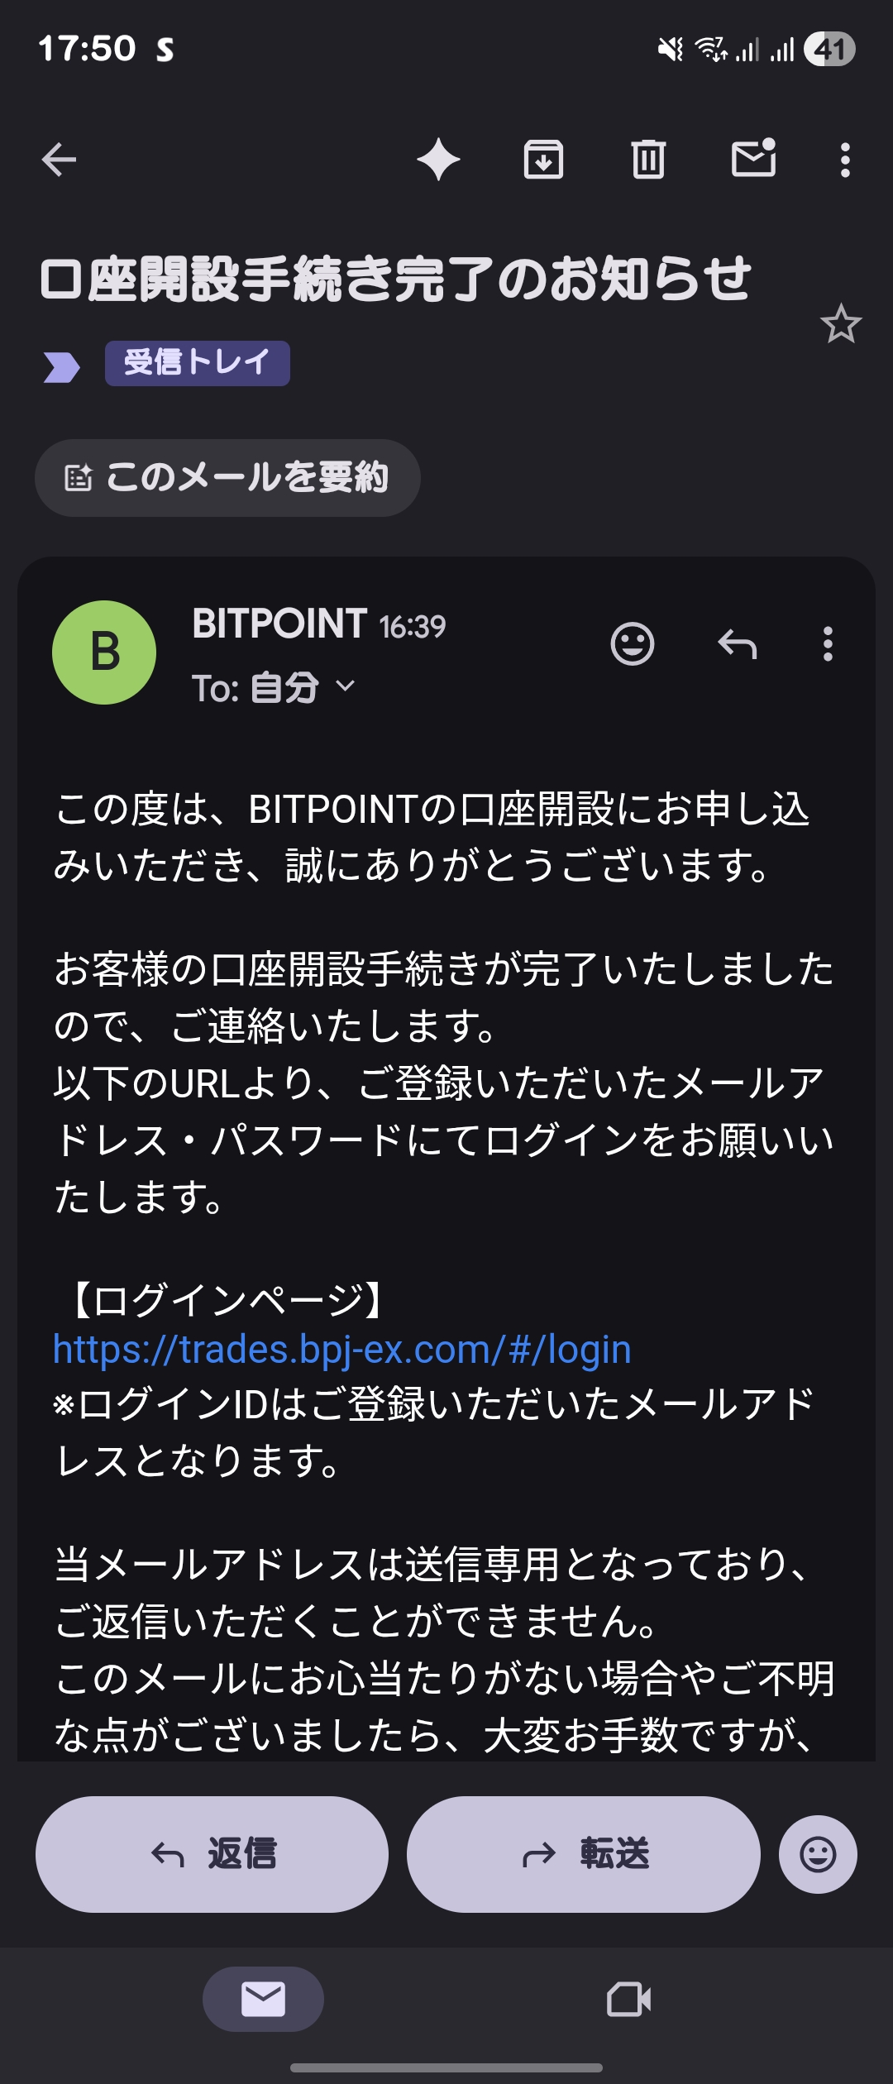Open top-right overflow menu
This screenshot has width=893, height=2084.
point(845,160)
